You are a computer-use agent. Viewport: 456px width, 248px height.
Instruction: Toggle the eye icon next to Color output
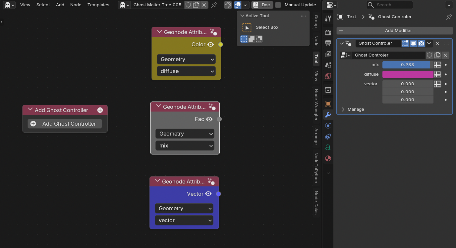click(211, 45)
